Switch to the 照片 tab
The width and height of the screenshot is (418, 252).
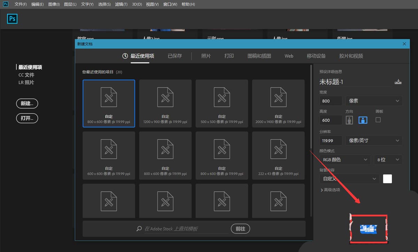[x=206, y=56]
